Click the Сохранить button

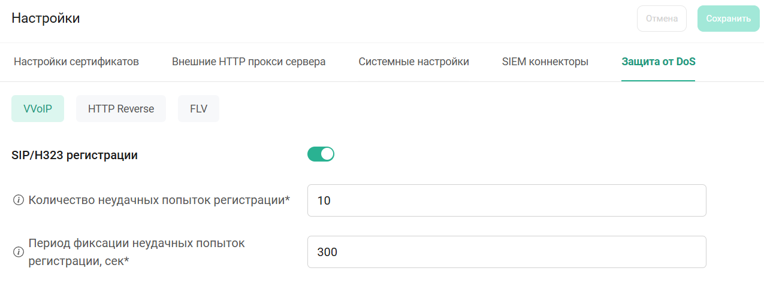(728, 19)
